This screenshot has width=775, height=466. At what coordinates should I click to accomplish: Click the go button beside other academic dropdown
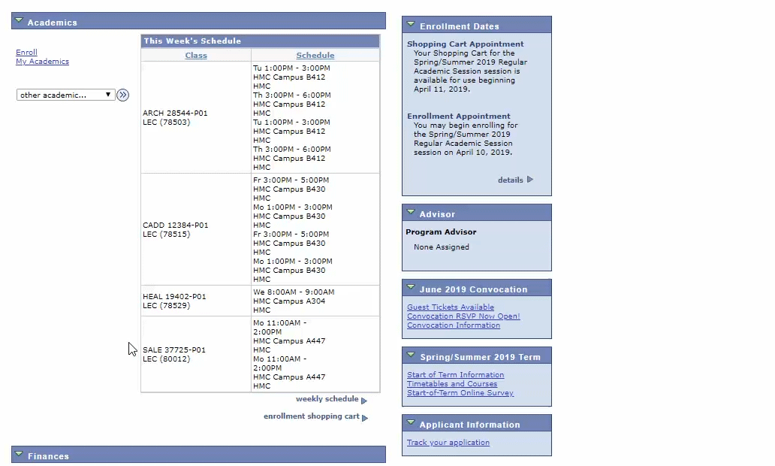pos(123,95)
